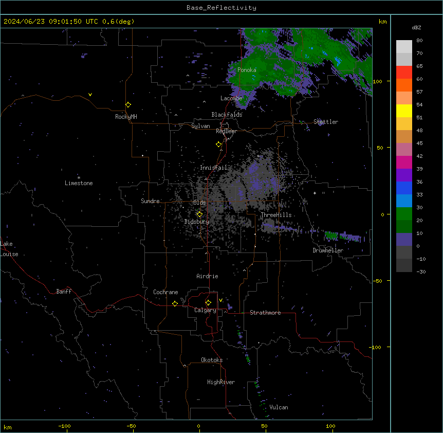Click the RedDeer city label
Viewport: 443px width, 433px height.
(226, 131)
